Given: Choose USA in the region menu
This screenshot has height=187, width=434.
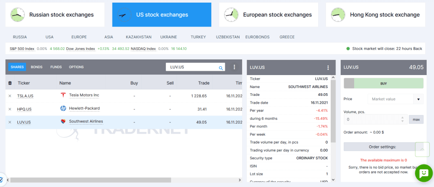Looking at the screenshot, I should pyautogui.click(x=49, y=37).
